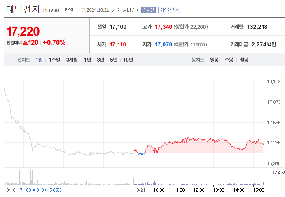The height and width of the screenshot is (197, 285).
Task: Open the 주봉 weekly candle chart
Action: click(x=229, y=60)
